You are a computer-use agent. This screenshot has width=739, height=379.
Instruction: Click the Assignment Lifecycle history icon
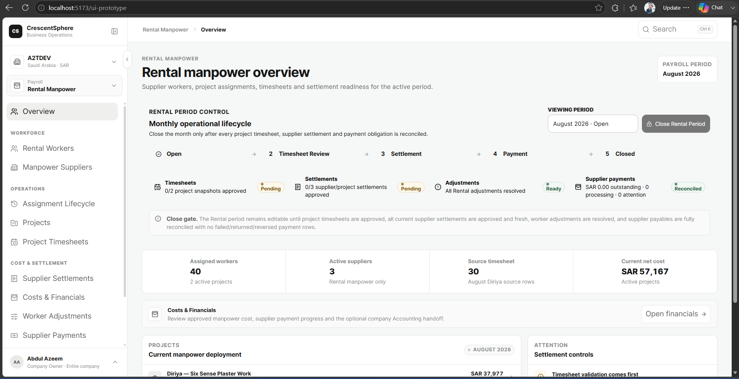(14, 204)
